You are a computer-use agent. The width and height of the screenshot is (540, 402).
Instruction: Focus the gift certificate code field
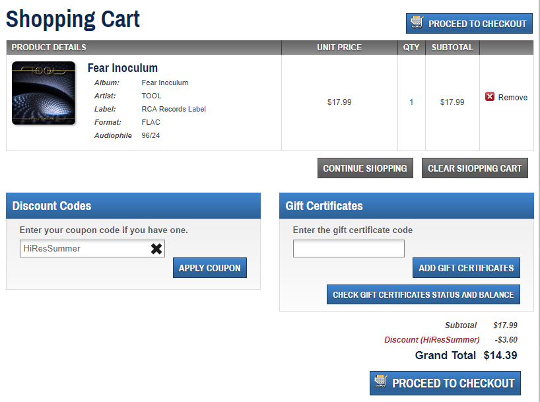point(349,248)
